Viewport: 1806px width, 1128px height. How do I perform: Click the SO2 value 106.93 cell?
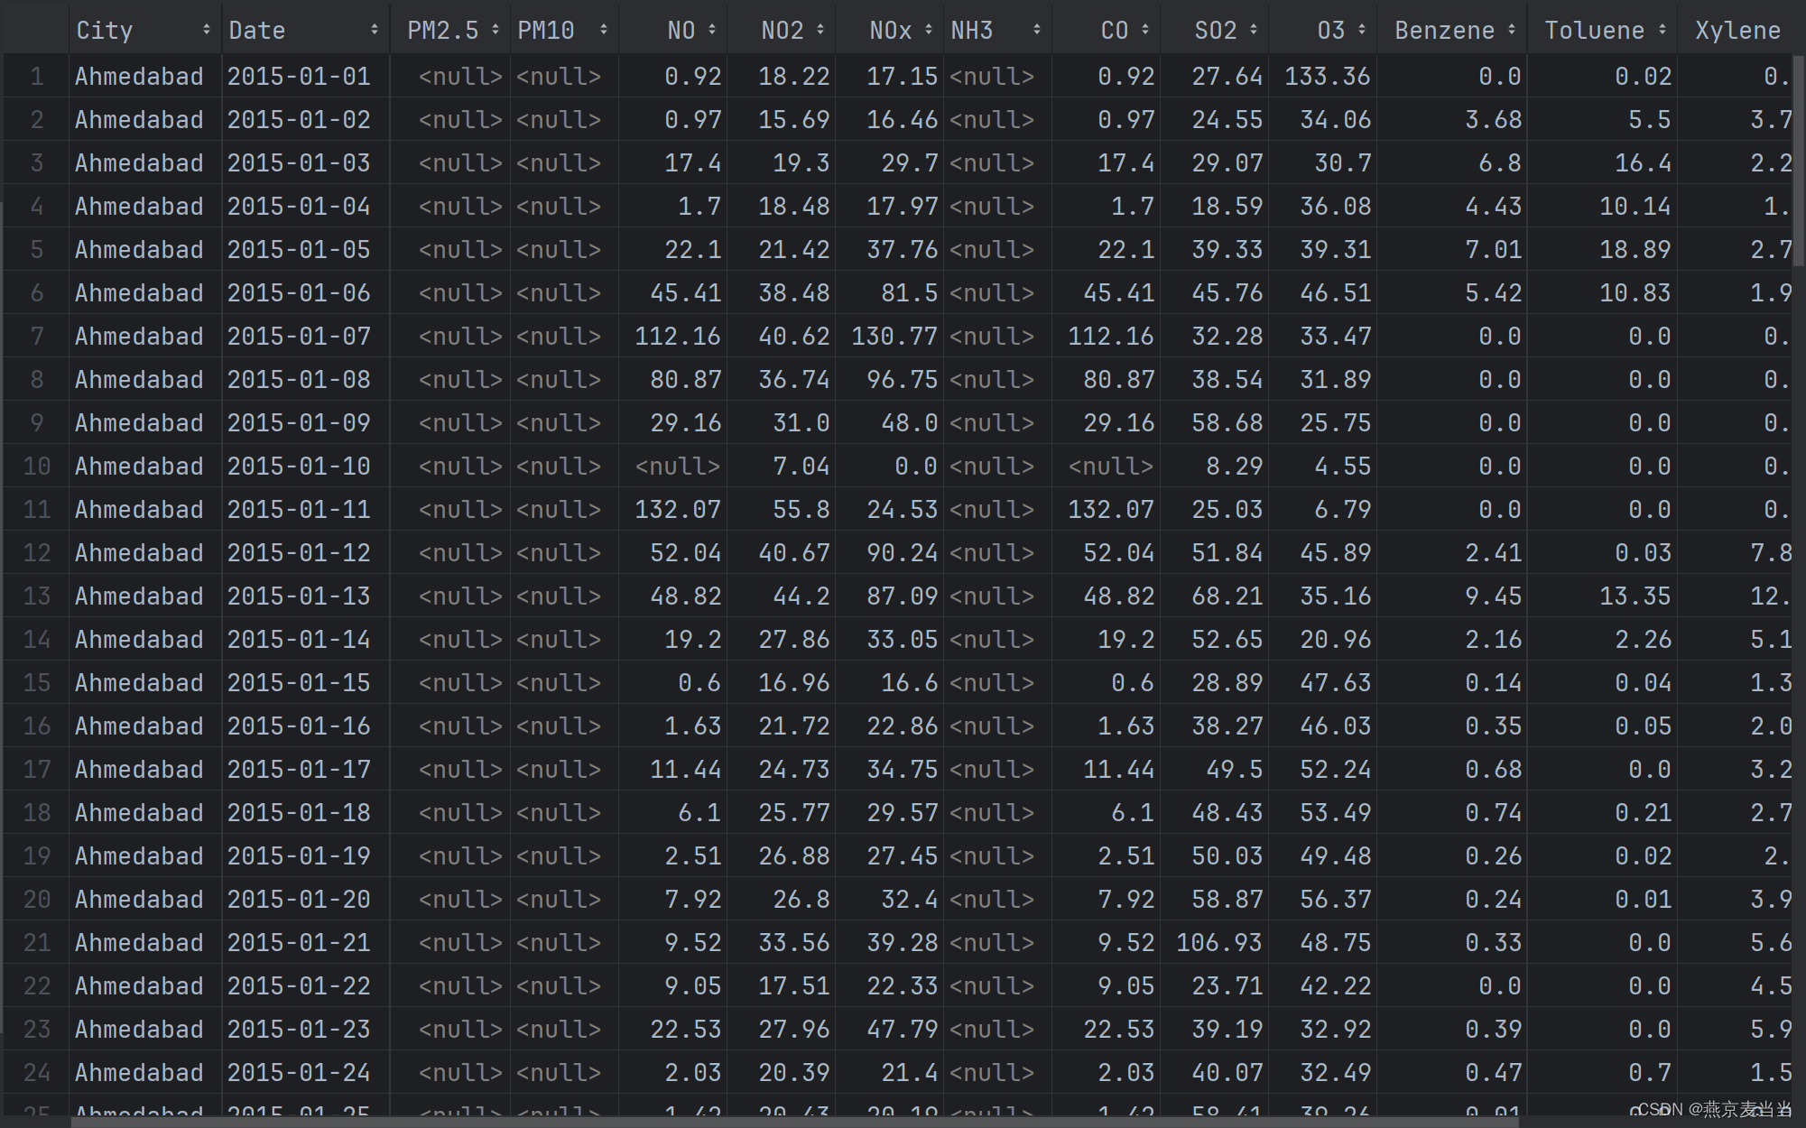[1218, 943]
